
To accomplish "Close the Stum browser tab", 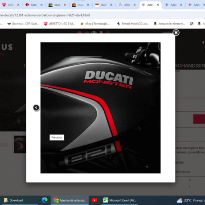I will coord(65,5).
